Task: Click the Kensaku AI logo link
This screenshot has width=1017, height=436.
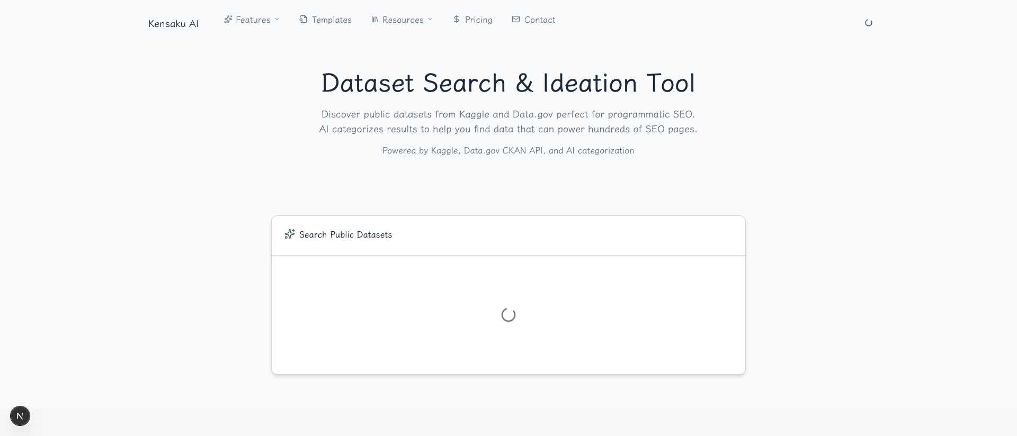Action: coord(173,24)
